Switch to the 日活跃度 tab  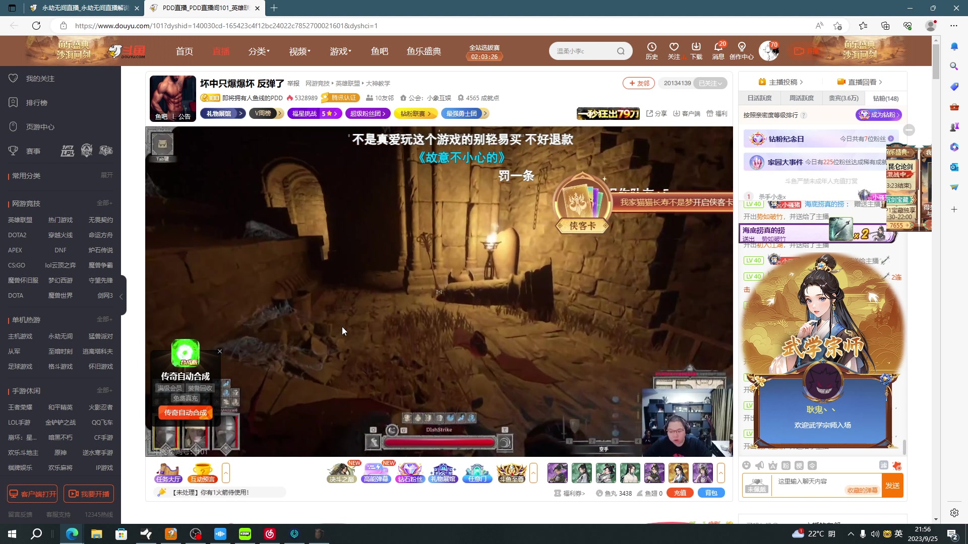click(760, 98)
